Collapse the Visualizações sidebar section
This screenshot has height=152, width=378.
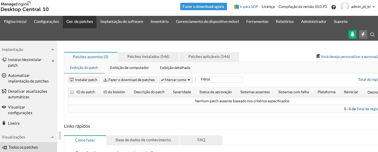click(53, 137)
